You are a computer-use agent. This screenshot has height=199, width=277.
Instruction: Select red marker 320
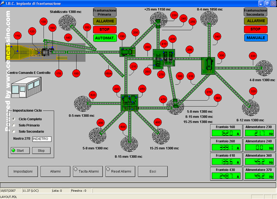253,91
